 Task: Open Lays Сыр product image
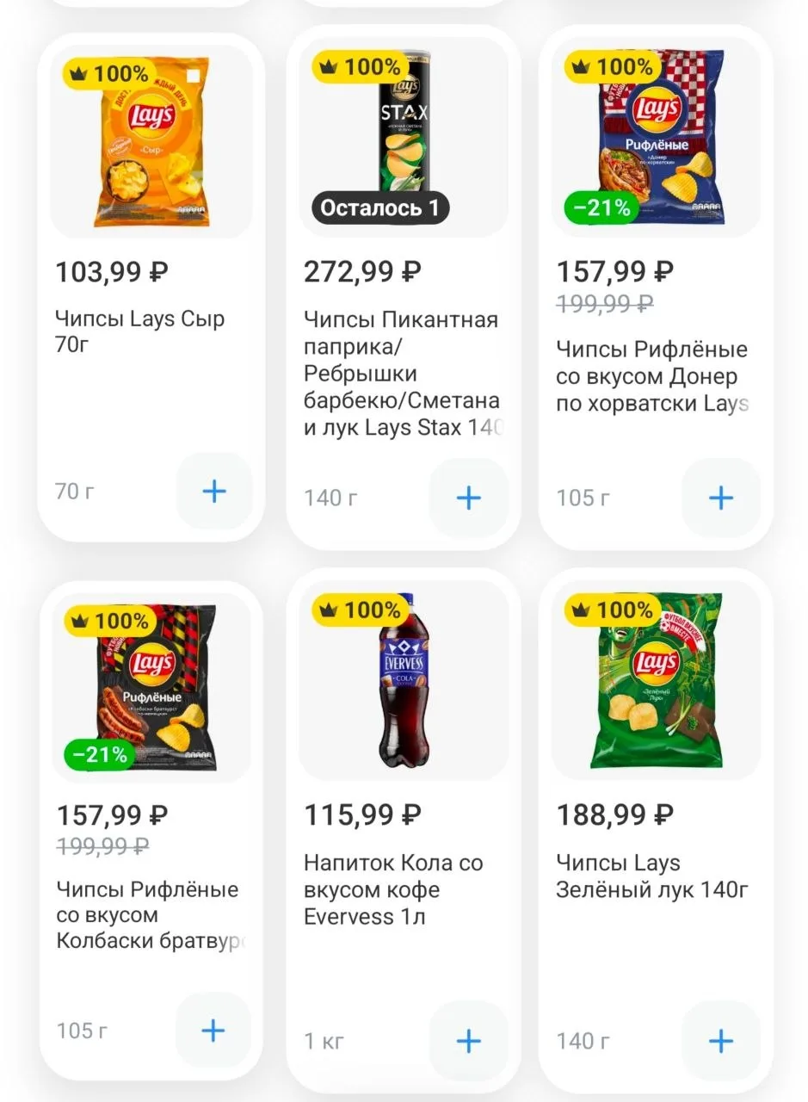[x=151, y=142]
